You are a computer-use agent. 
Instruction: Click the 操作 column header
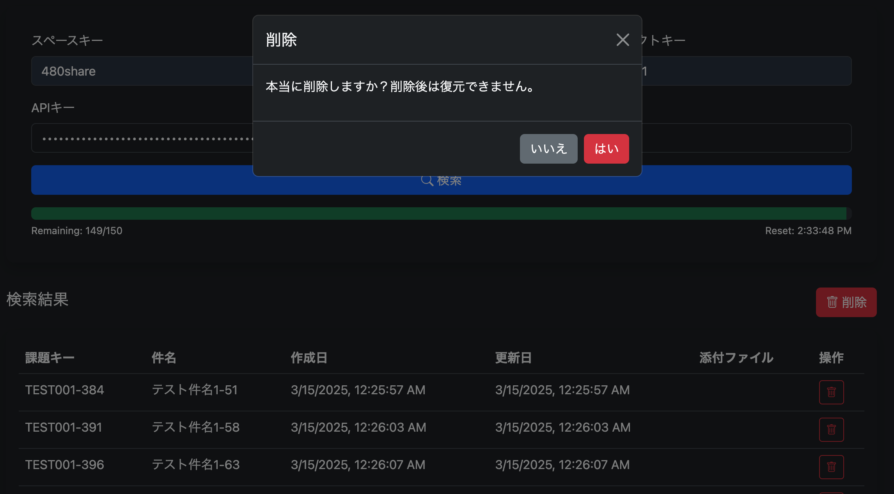(x=831, y=358)
